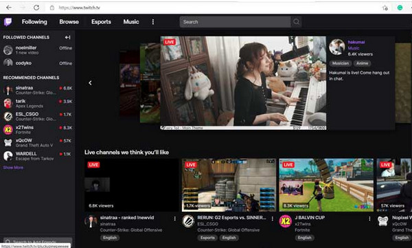Open the Music tab
The width and height of the screenshot is (412, 248).
131,22
